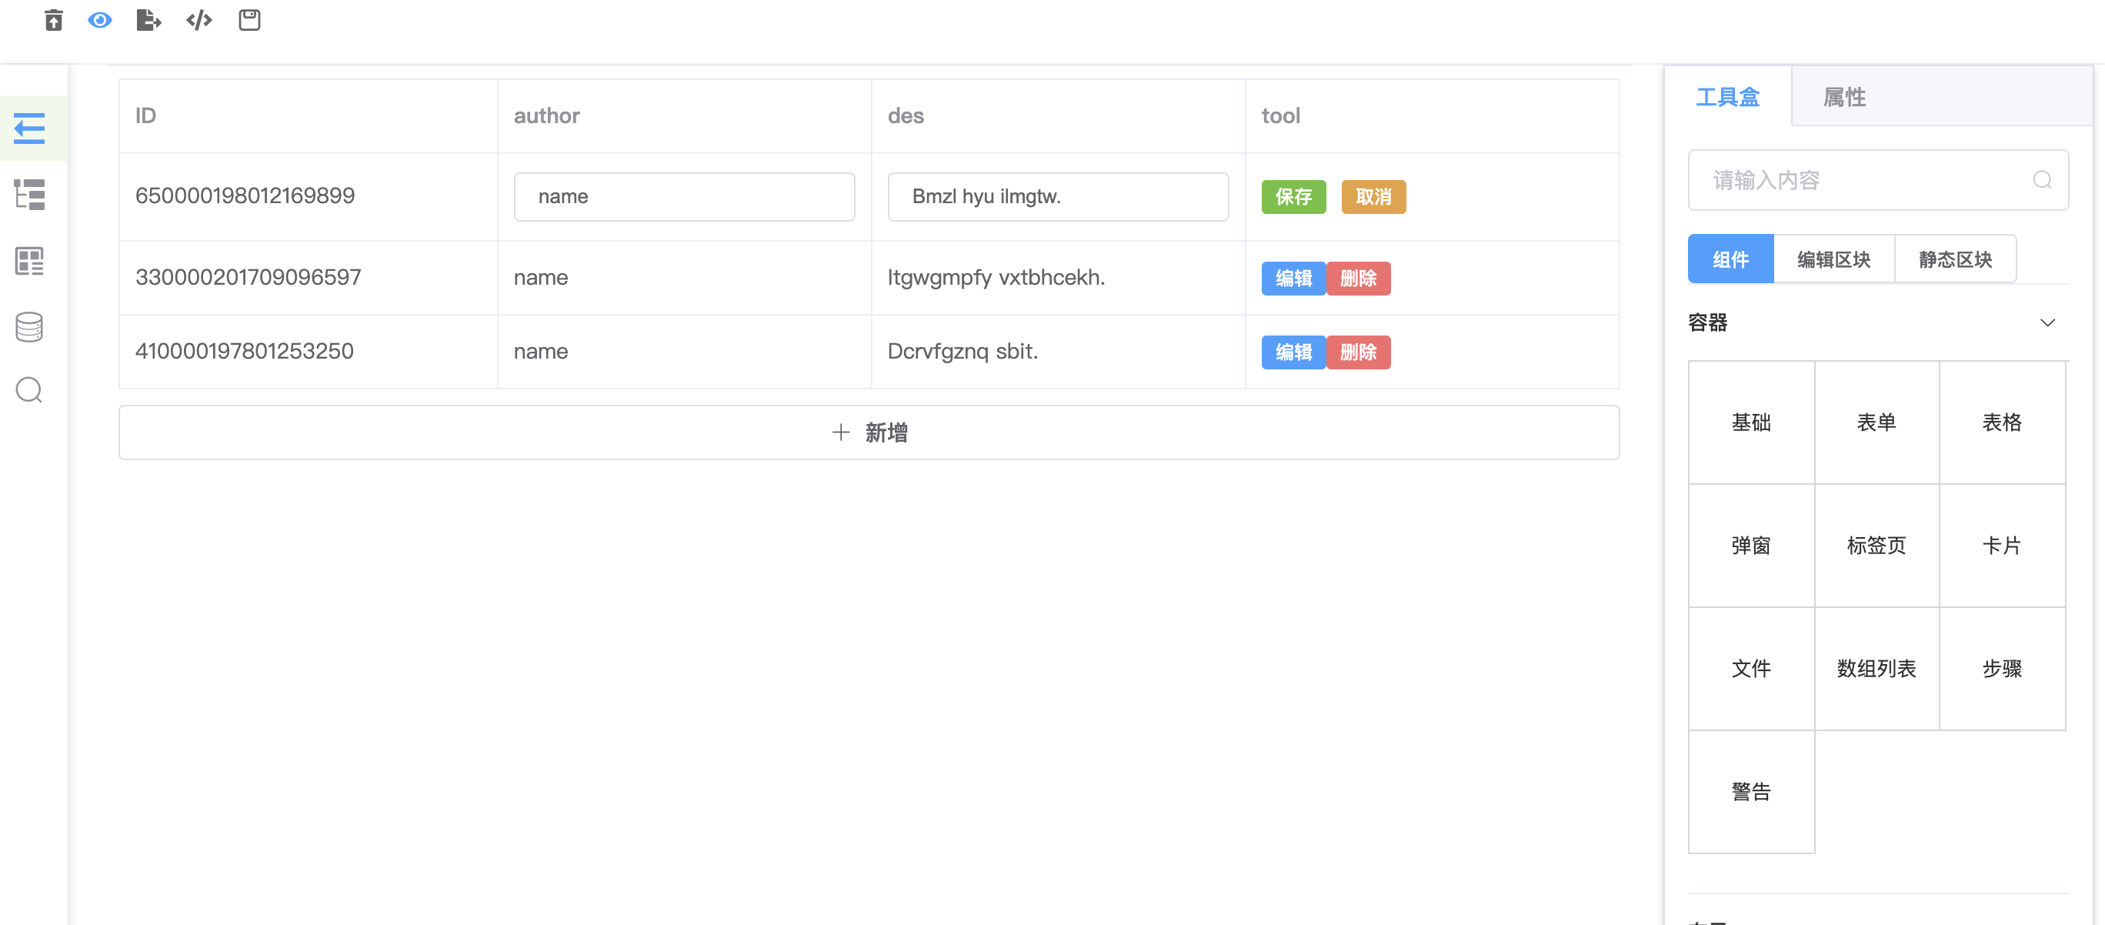
Task: Select the 属性 tab in right panel
Action: point(1846,97)
